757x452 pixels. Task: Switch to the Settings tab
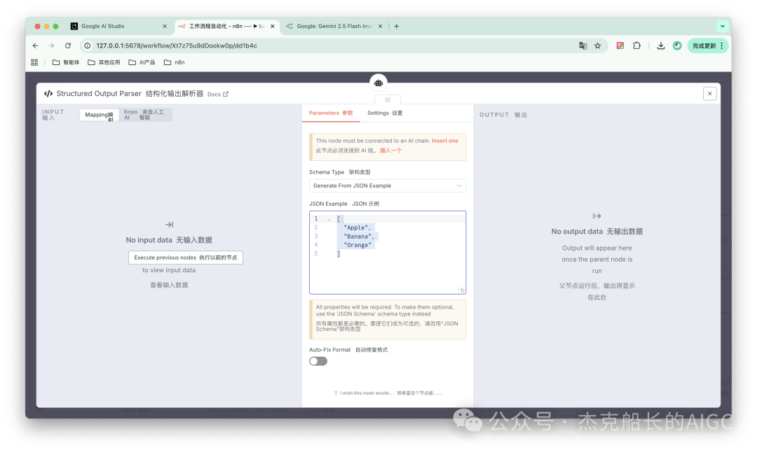(x=385, y=113)
